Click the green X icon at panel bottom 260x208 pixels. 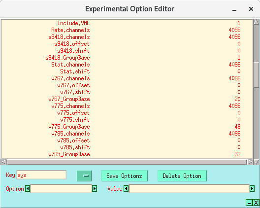[256, 203]
